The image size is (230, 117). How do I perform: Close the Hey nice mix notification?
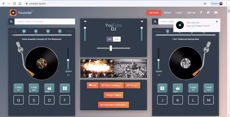(x=217, y=22)
